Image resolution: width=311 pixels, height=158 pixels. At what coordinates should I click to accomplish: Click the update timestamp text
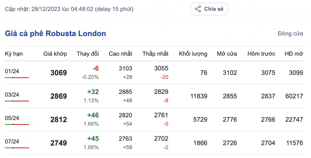(x=69, y=9)
